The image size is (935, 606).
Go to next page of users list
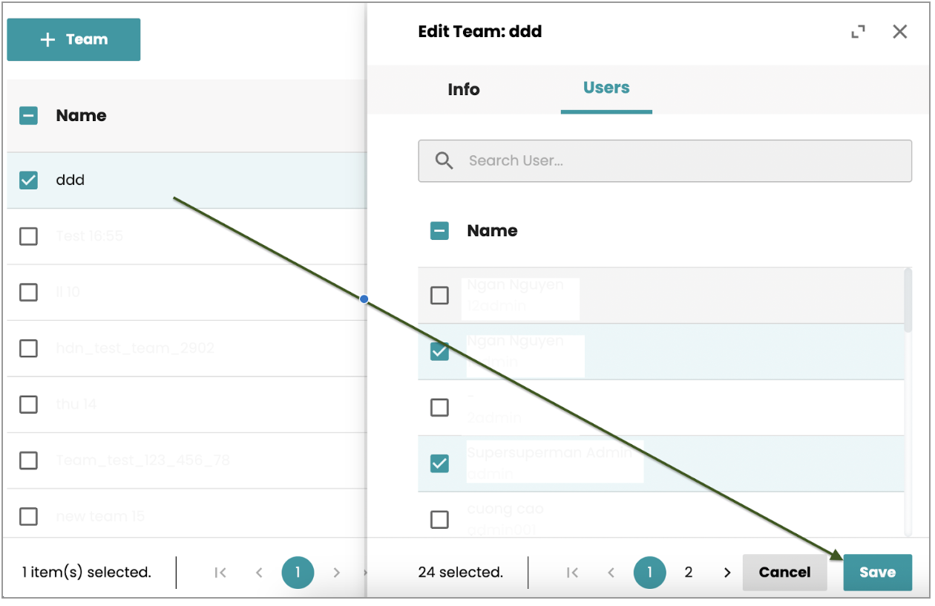tap(727, 573)
